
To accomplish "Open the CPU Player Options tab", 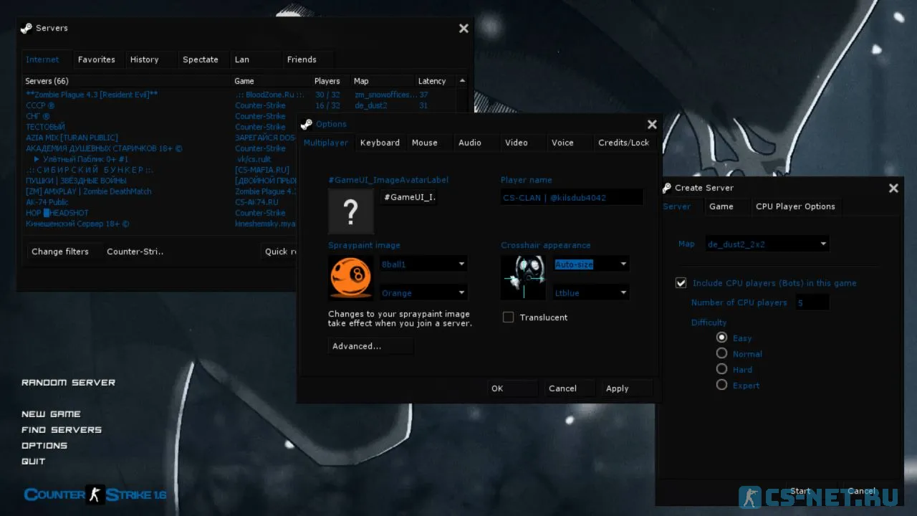I will point(795,206).
